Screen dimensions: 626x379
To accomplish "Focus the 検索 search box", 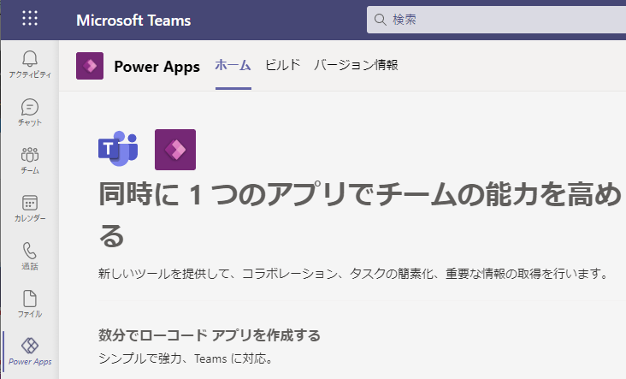I will coord(496,20).
